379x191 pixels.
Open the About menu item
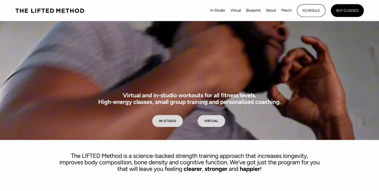(271, 10)
